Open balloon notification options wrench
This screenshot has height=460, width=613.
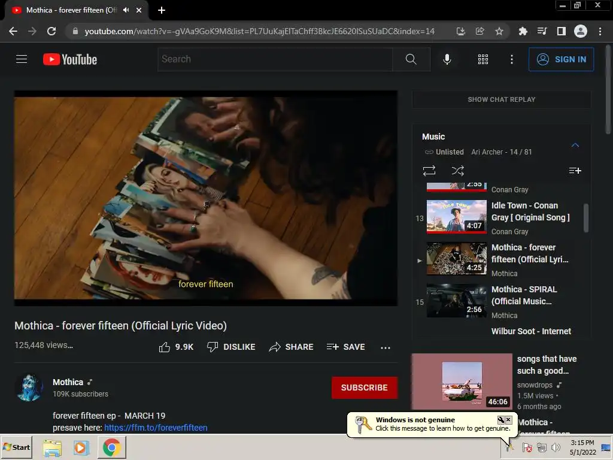pos(500,420)
